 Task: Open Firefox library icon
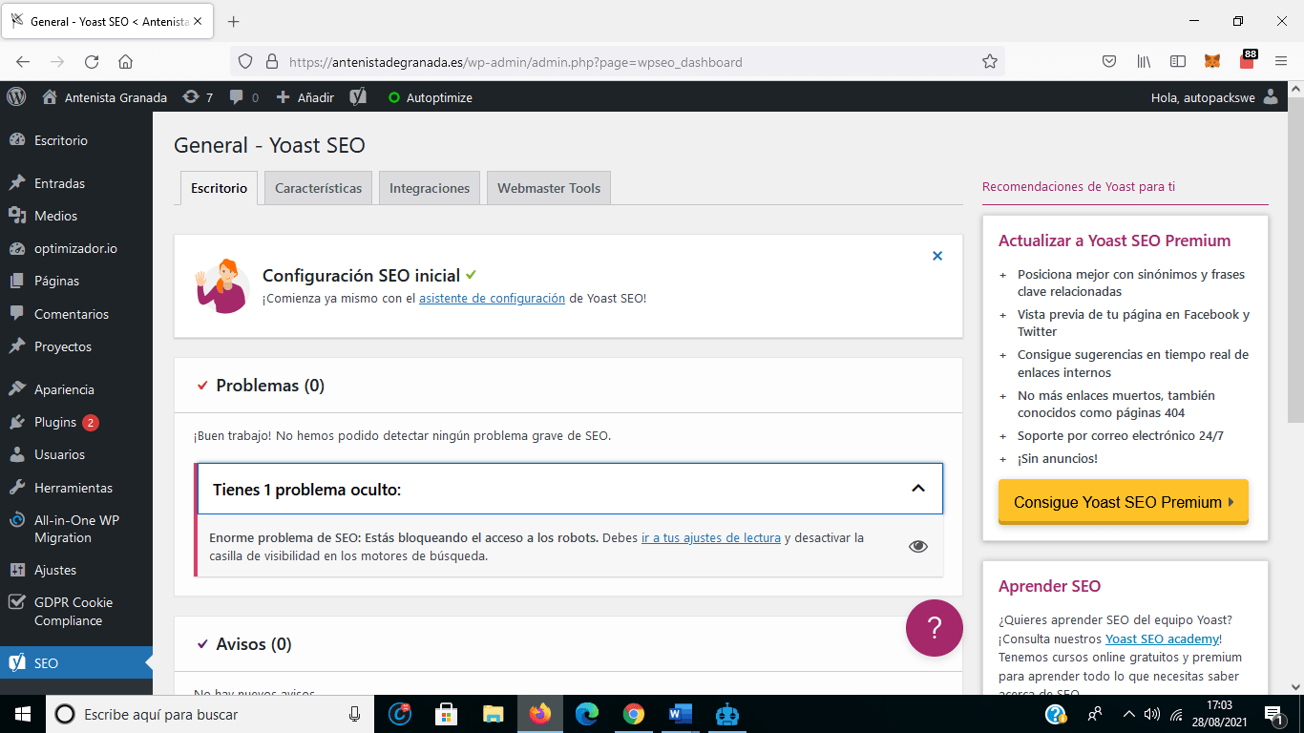1144,62
